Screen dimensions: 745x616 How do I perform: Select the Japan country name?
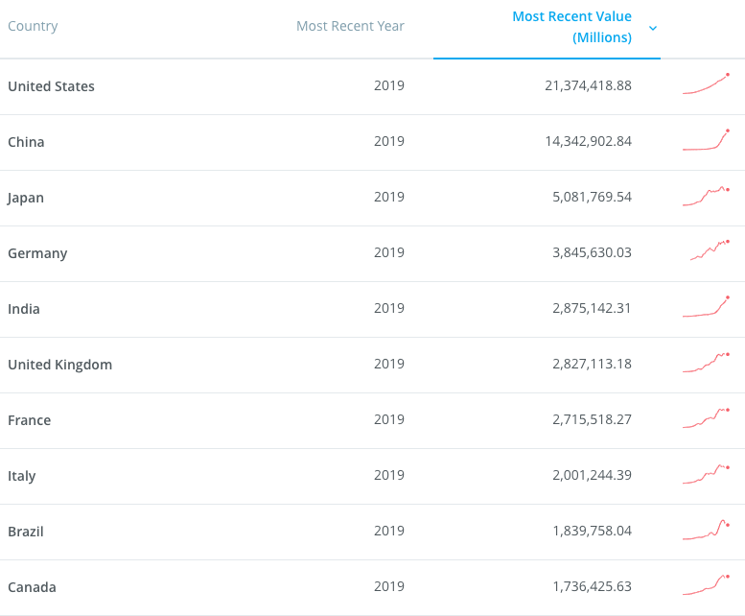26,198
